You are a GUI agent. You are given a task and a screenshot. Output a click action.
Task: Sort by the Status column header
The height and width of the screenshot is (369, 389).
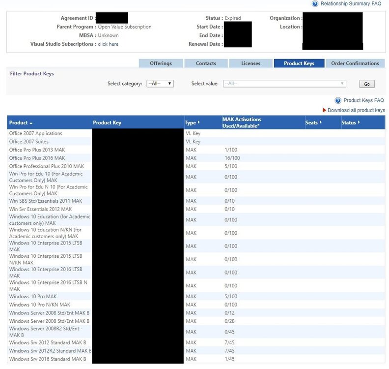point(349,123)
